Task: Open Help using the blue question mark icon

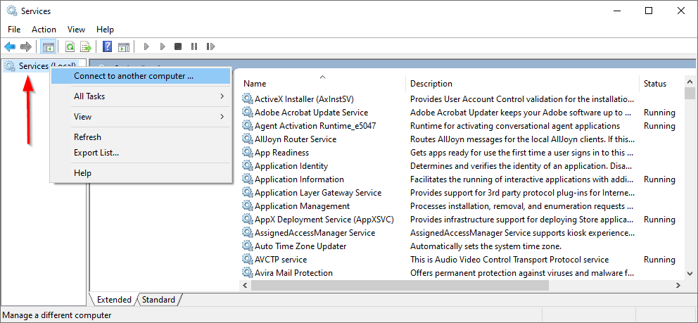Action: pos(107,47)
